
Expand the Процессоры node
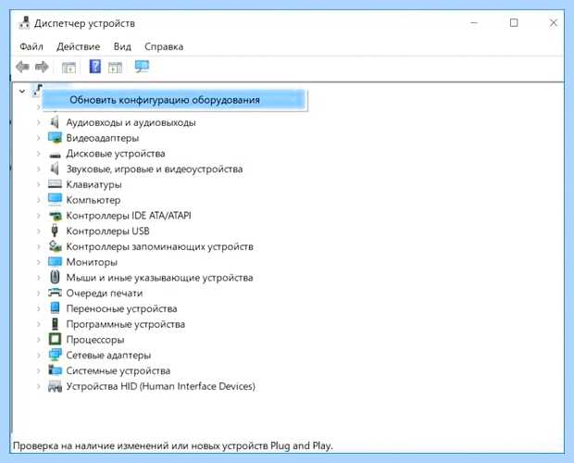click(39, 340)
